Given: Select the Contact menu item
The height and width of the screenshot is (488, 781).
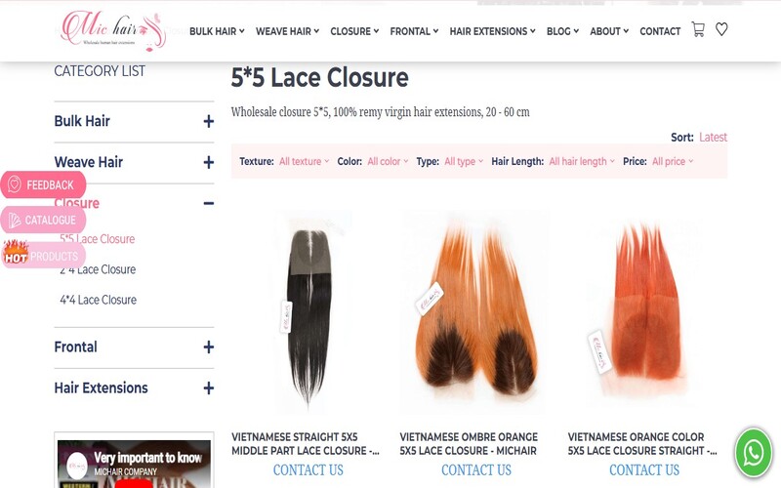Looking at the screenshot, I should pos(660,31).
